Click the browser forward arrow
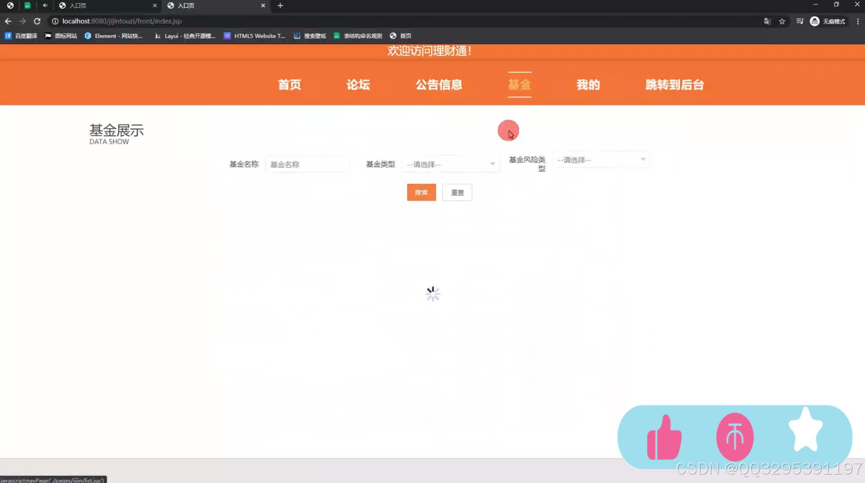The height and width of the screenshot is (483, 865). pyautogui.click(x=22, y=21)
